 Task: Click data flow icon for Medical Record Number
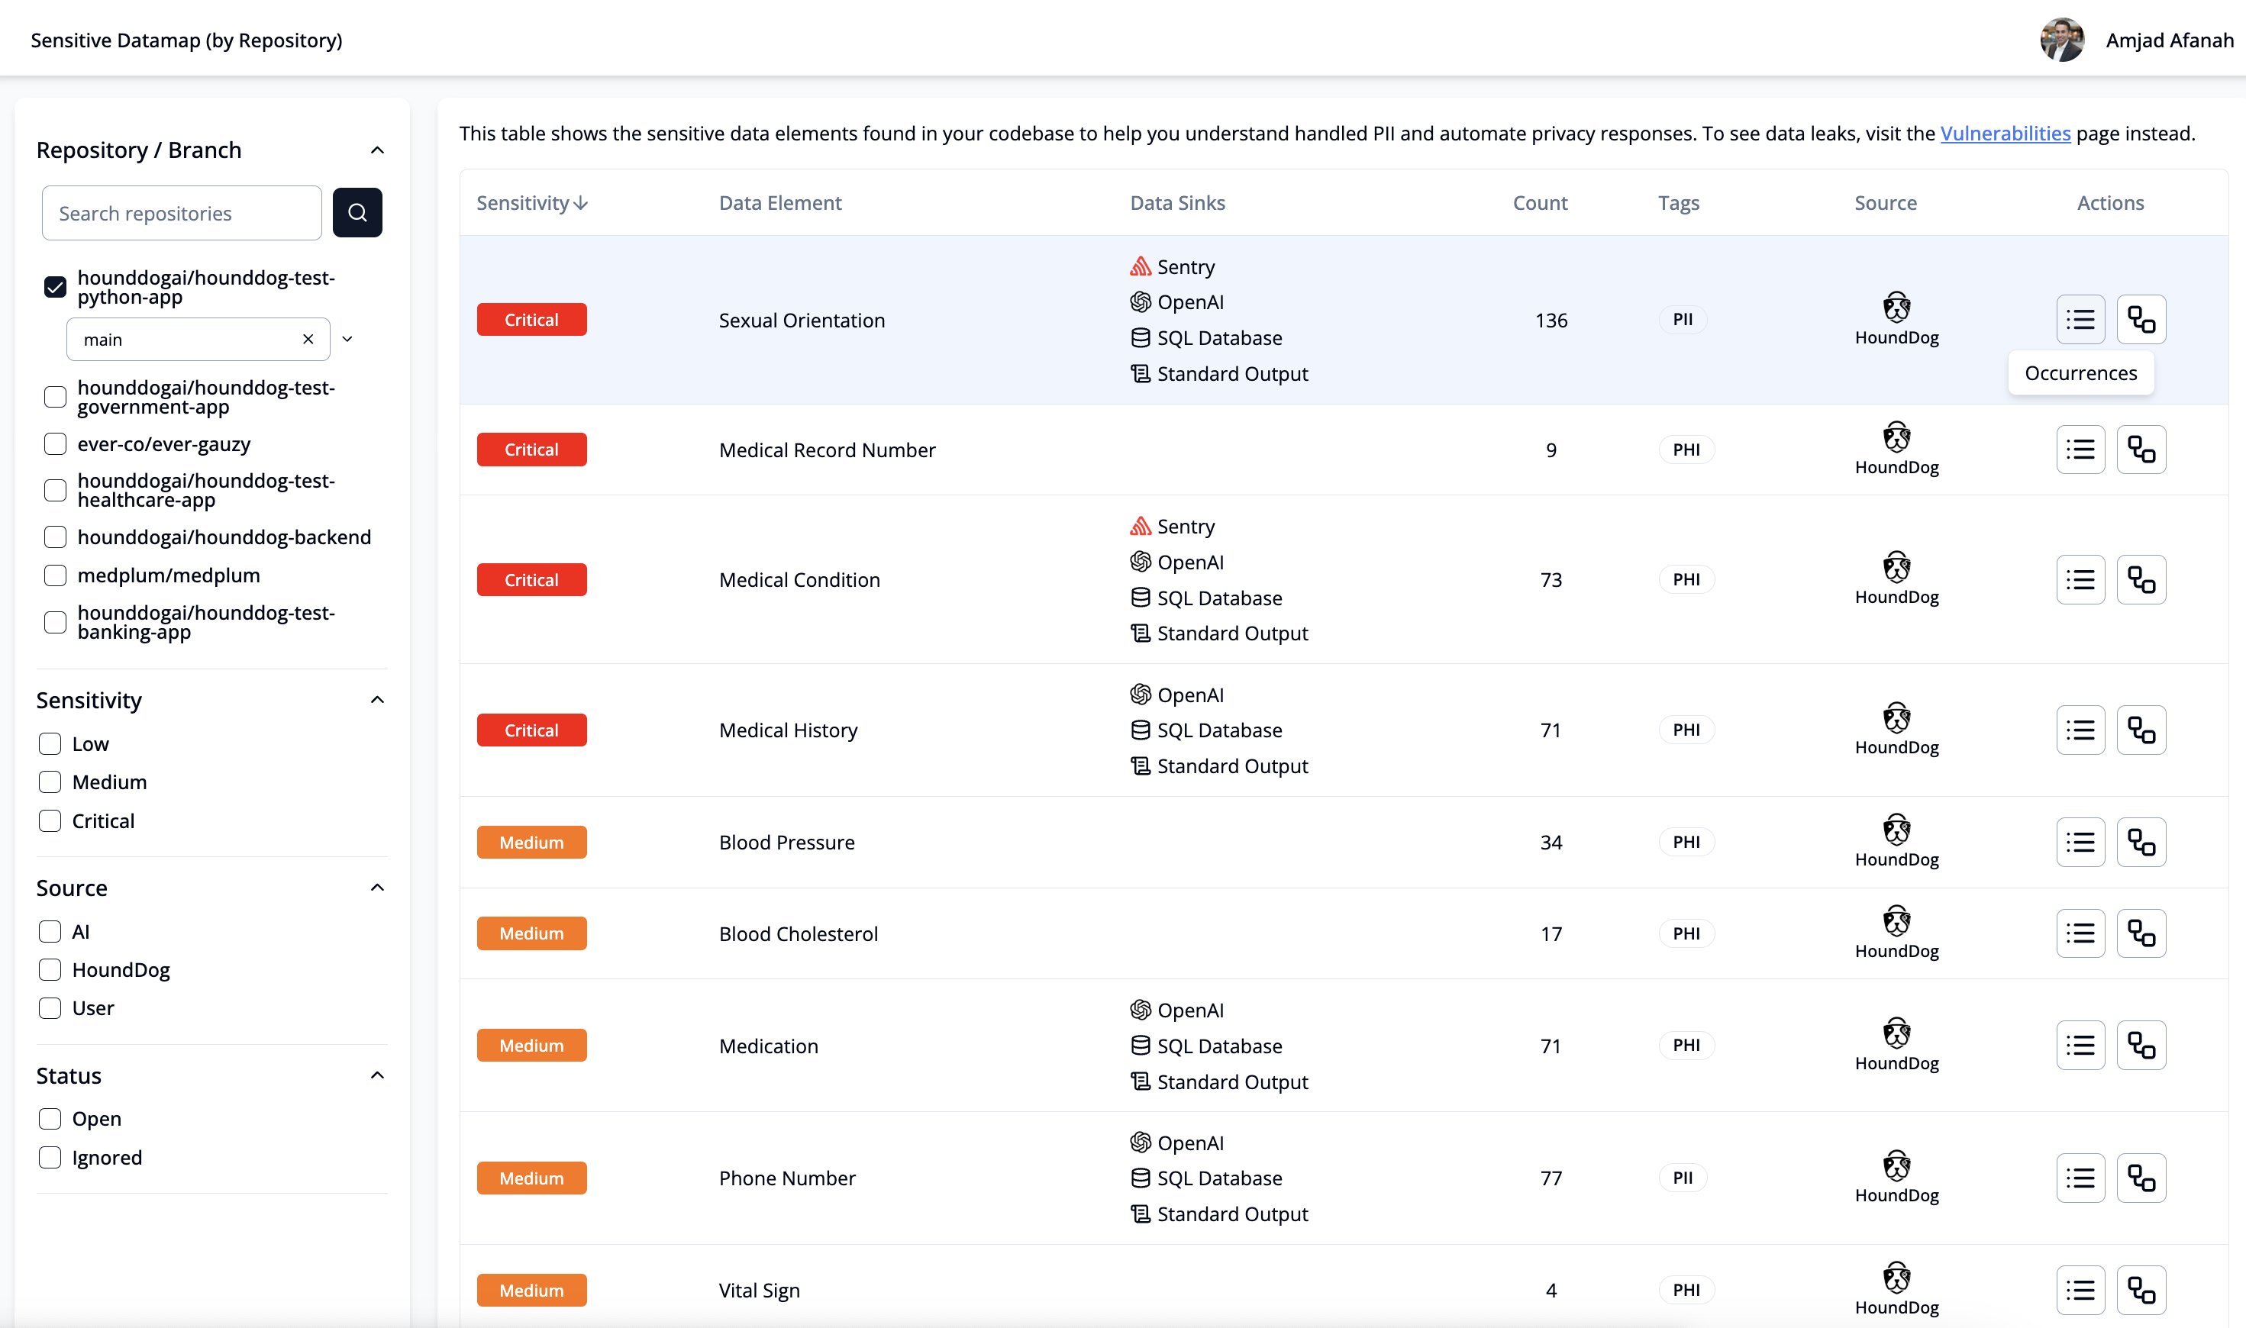pyautogui.click(x=2141, y=450)
